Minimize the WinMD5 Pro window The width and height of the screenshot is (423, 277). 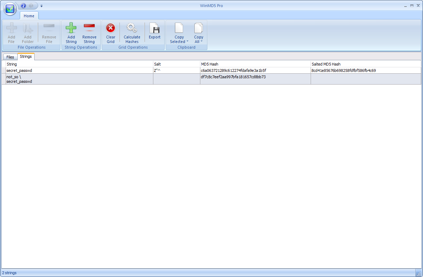405,6
